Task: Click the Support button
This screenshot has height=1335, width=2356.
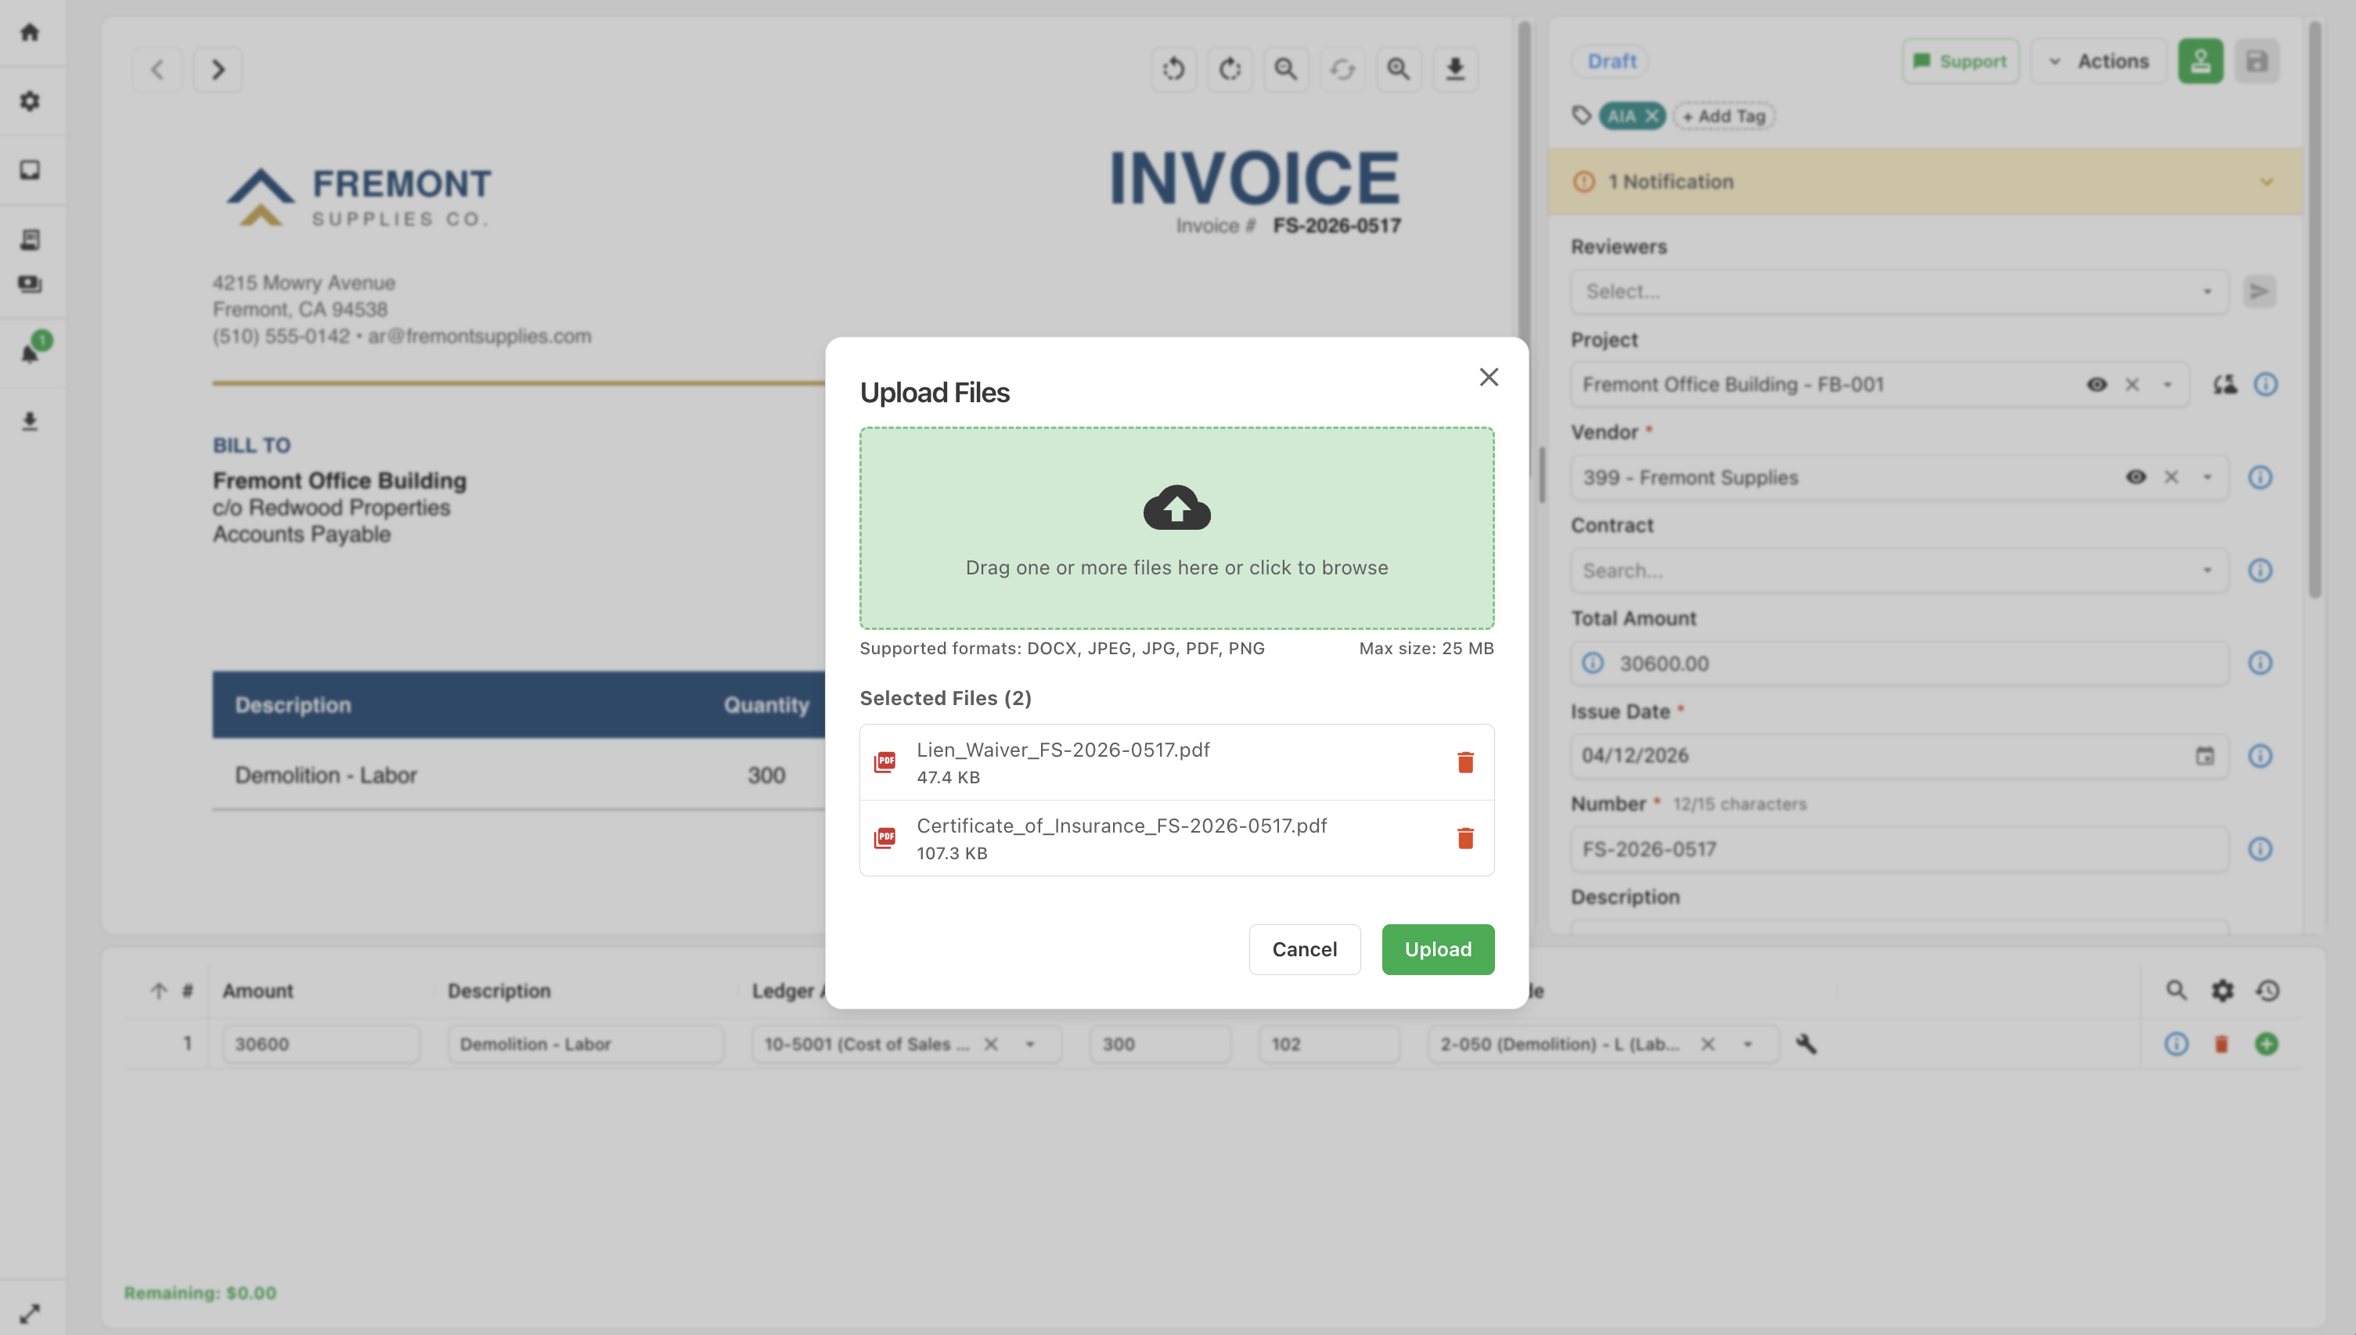Action: [1961, 62]
